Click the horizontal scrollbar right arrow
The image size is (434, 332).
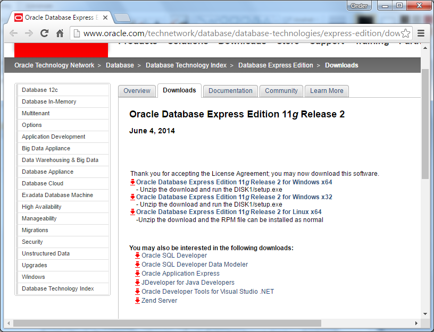pyautogui.click(x=416, y=323)
